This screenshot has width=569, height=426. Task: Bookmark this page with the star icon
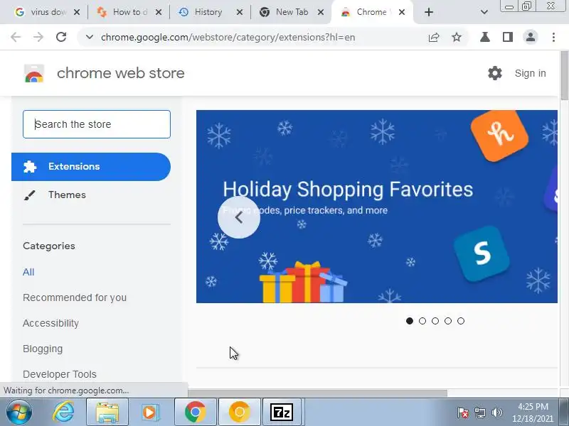click(x=457, y=37)
